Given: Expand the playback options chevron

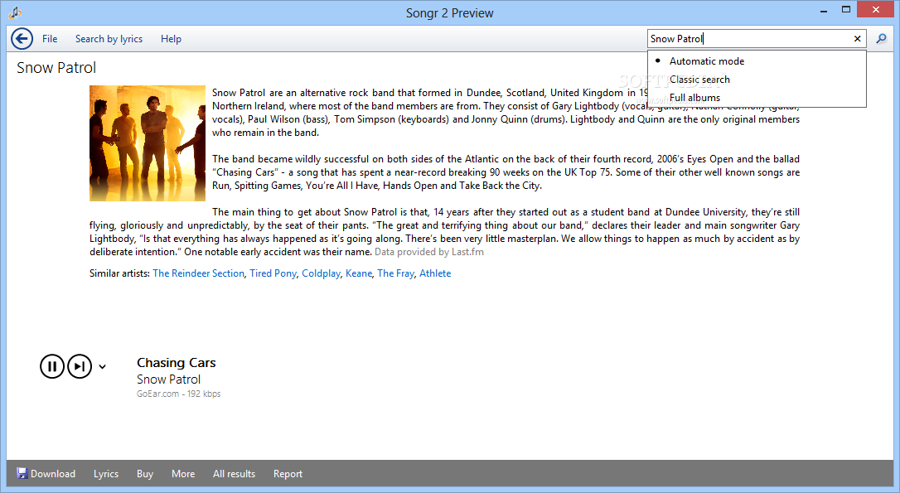Looking at the screenshot, I should [102, 367].
